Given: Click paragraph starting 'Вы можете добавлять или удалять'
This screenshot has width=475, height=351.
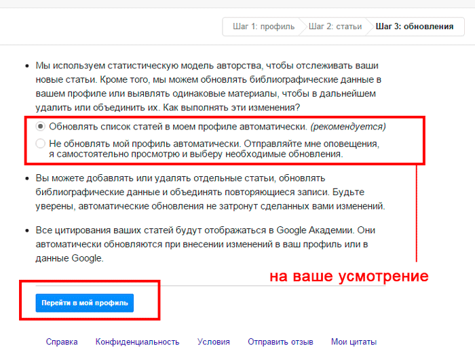Looking at the screenshot, I should 210,192.
